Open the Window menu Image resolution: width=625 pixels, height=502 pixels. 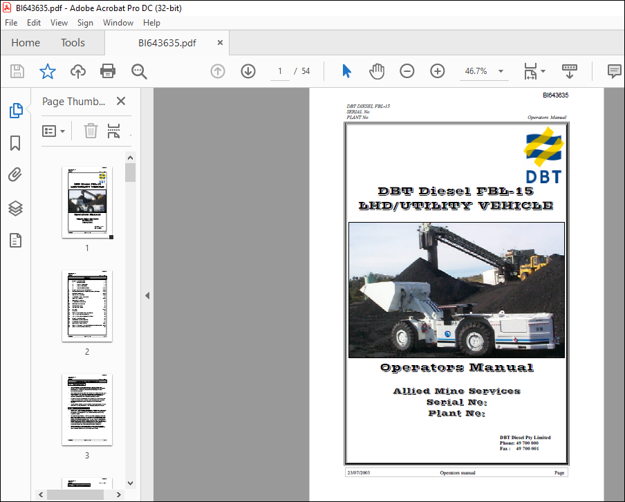tap(118, 23)
